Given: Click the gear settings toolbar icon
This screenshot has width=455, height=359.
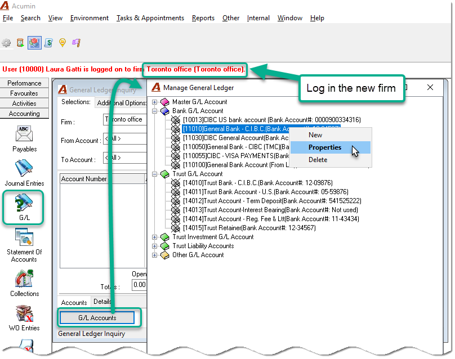Looking at the screenshot, I should pyautogui.click(x=6, y=43).
